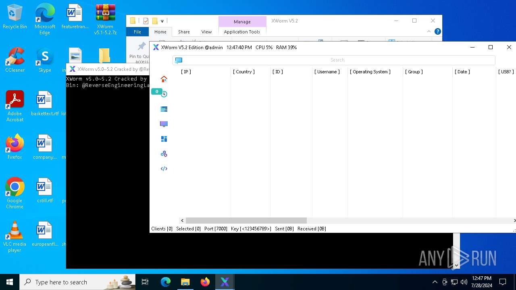Click the X icon in console title bar
The width and height of the screenshot is (516, 290).
click(x=73, y=69)
